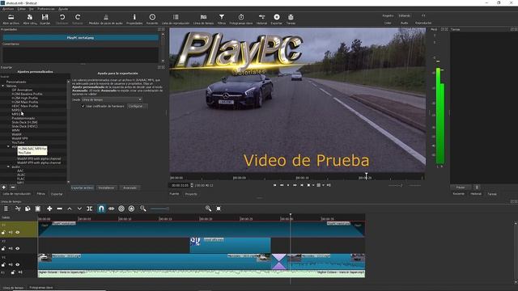Hide track V2 with its eye icon

pyautogui.click(x=18, y=248)
